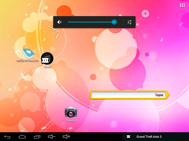Click the red Яндекс logo
This screenshot has width=189, height=141.
(x=159, y=95)
